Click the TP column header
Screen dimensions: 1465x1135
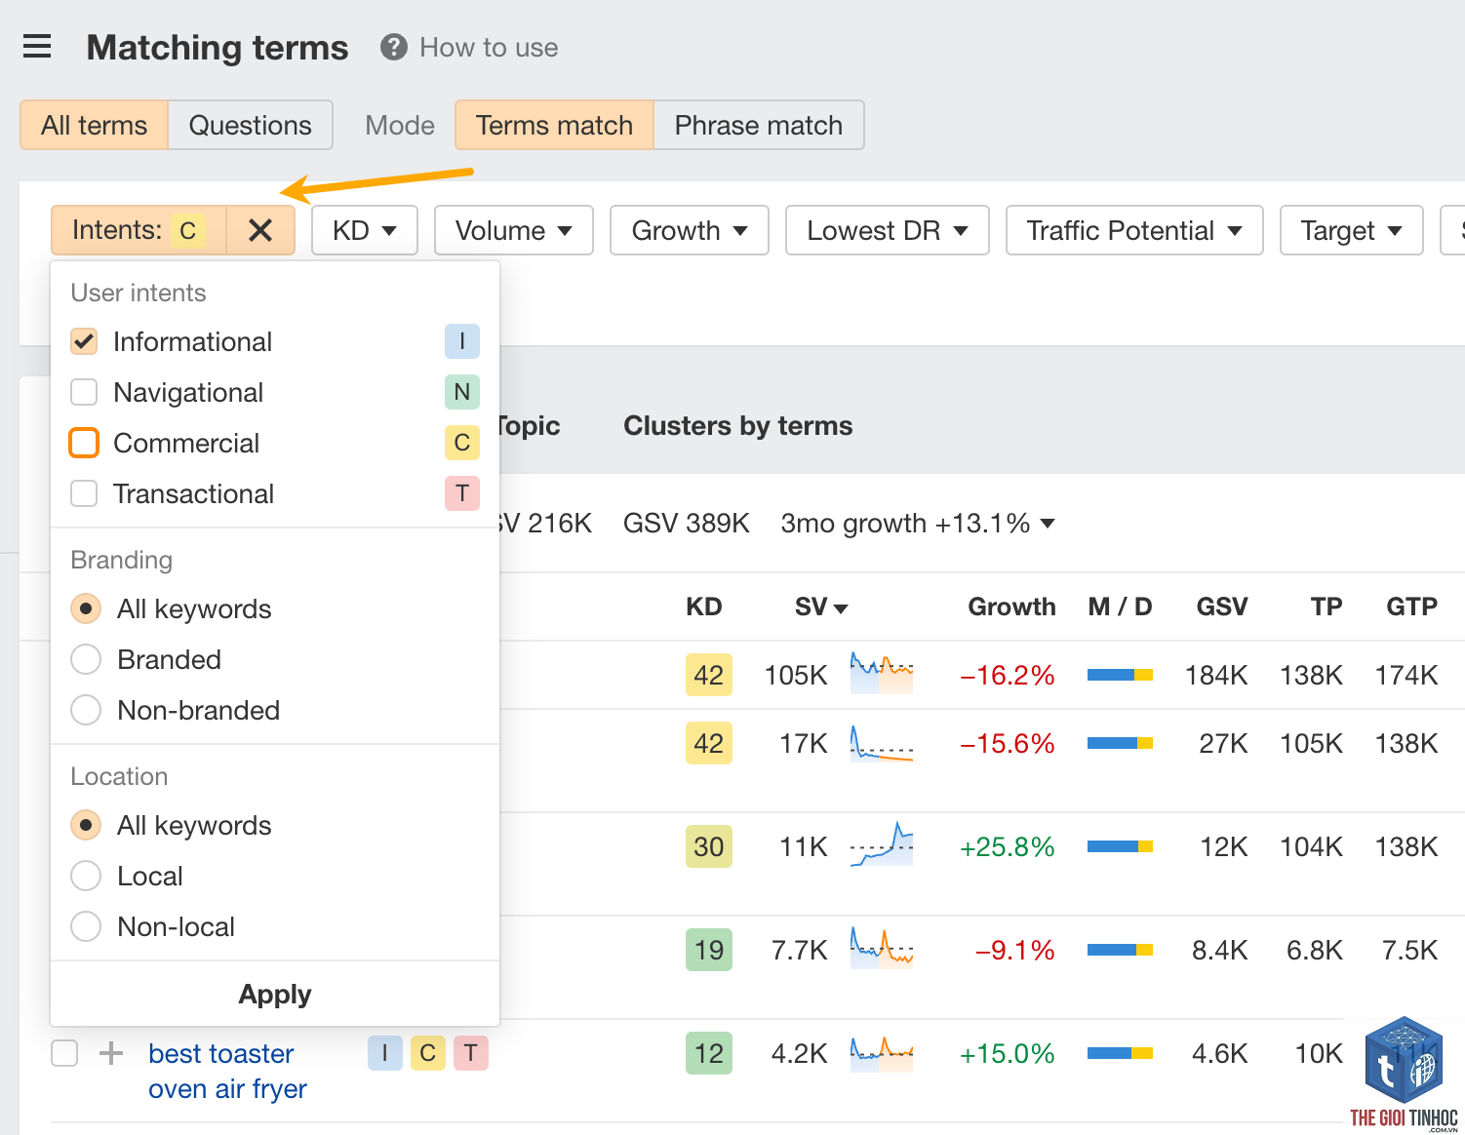1326,607
